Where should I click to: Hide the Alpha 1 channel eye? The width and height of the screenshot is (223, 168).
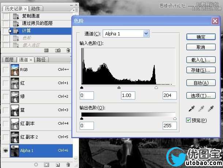tap(5, 151)
